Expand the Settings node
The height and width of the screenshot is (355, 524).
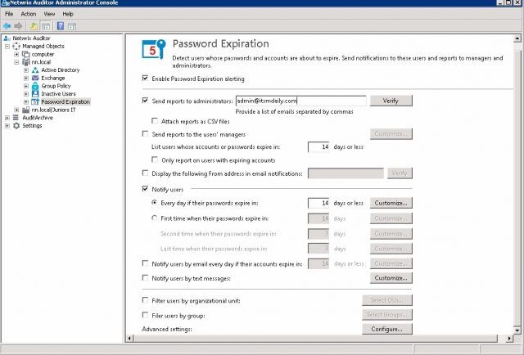(x=7, y=126)
